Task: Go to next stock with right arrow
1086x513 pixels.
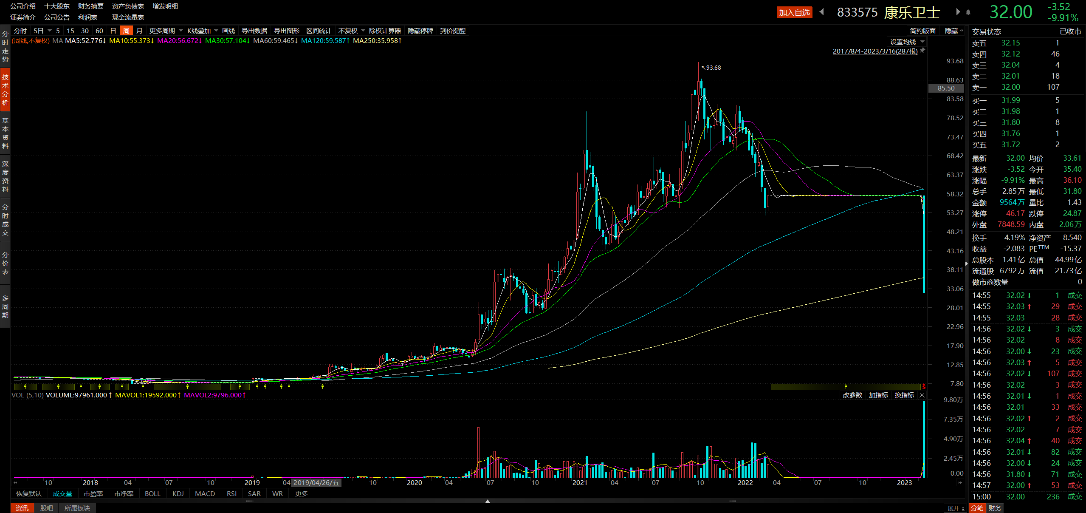Action: point(958,12)
